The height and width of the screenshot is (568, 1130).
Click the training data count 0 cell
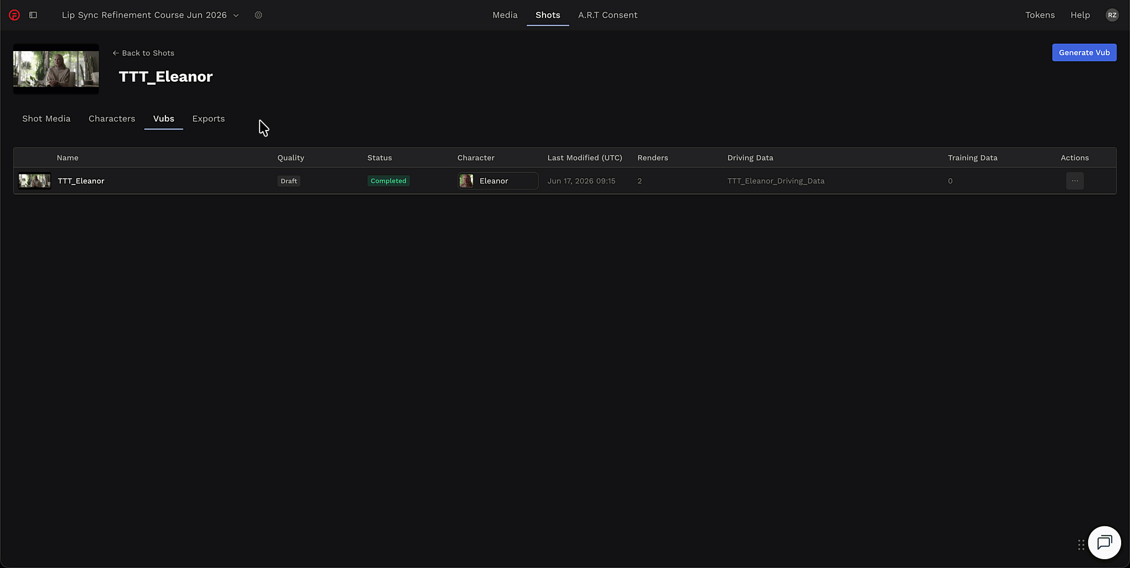pyautogui.click(x=950, y=181)
